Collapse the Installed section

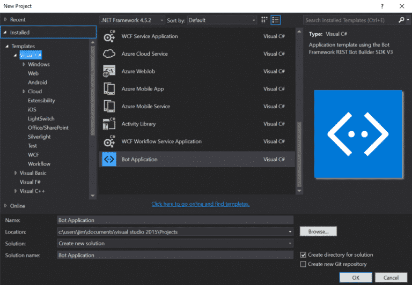pyautogui.click(x=5, y=32)
